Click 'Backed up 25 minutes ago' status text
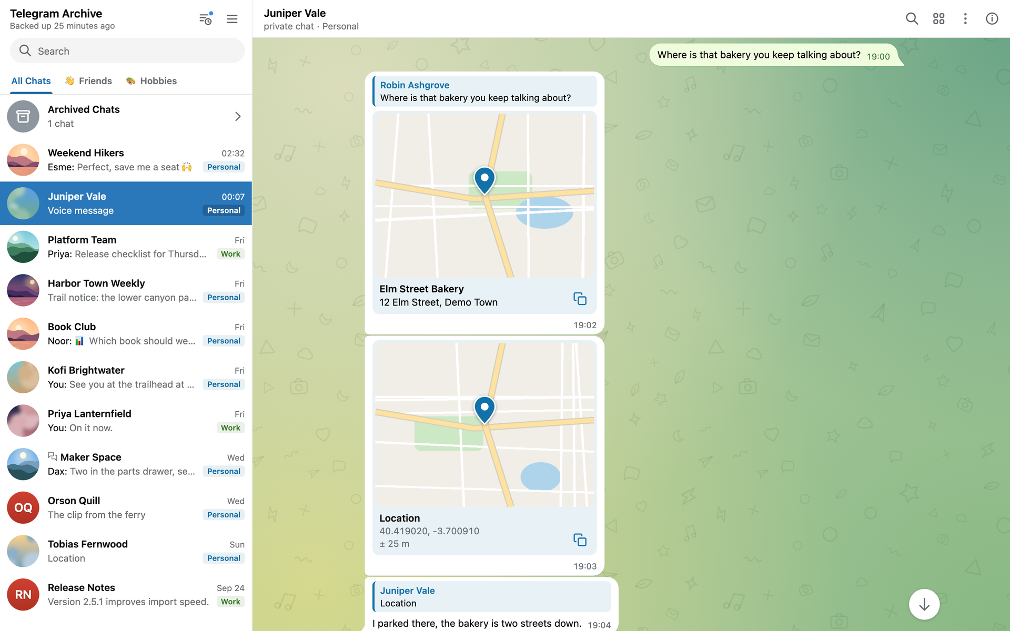 tap(62, 26)
